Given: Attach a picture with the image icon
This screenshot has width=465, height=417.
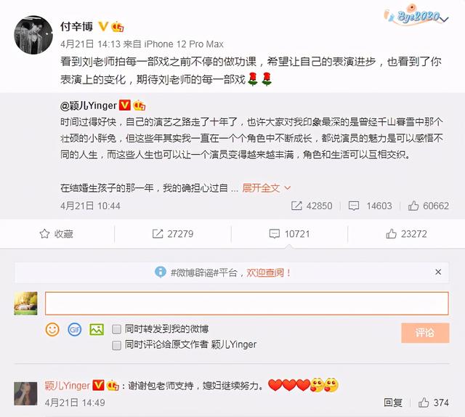Looking at the screenshot, I should 97,330.
